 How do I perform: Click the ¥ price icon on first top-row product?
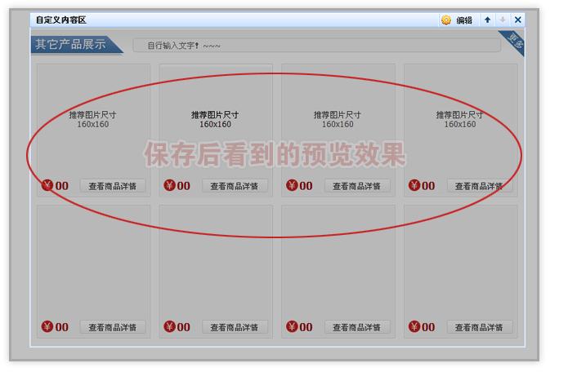coord(47,185)
